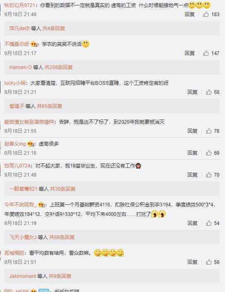Expand the 共208条回复 replies thread

[58, 67]
